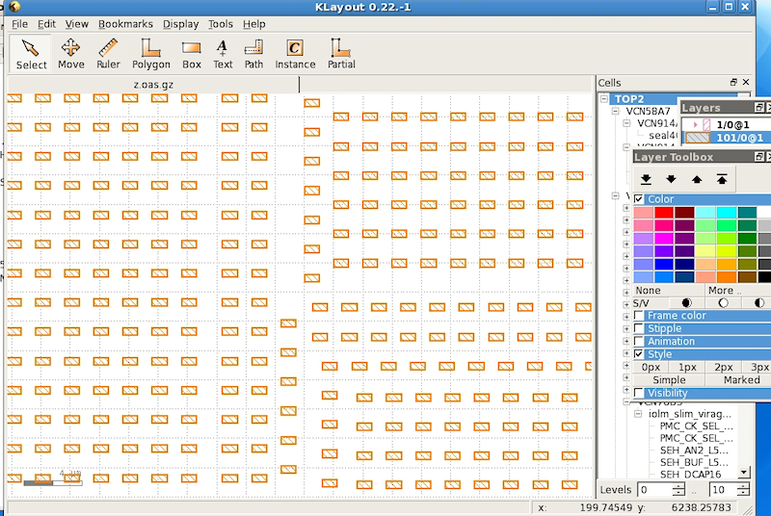
Task: Choose the Box tool
Action: click(x=192, y=54)
